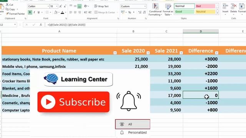Apply fill color bucket
Screen dimensions: 246x138
56,12
